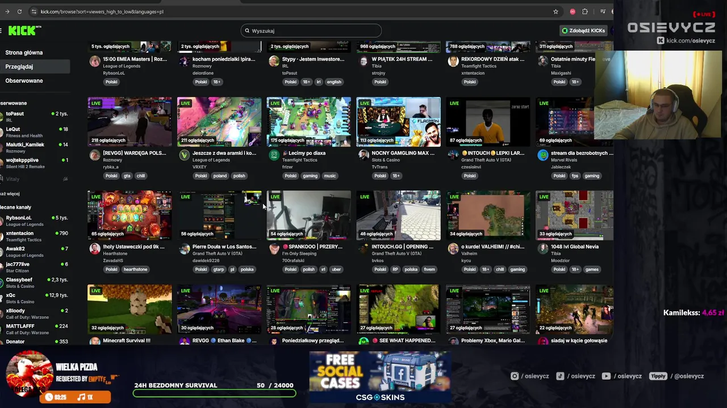Viewport: 727px width, 408px height.
Task: Open the stream dla bezrobotnych stream title
Action: pos(582,153)
